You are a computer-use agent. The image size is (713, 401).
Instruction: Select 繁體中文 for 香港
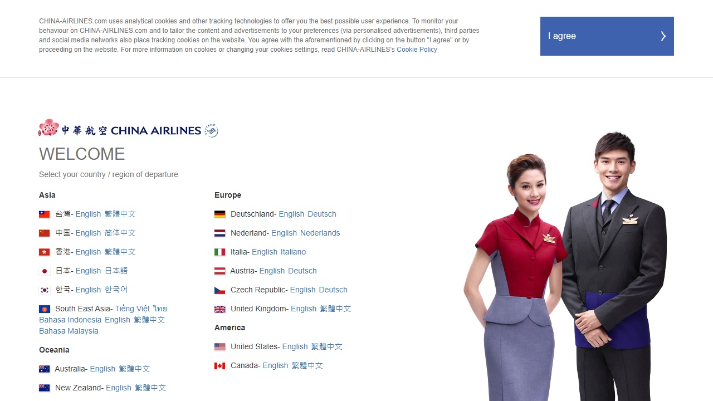(x=120, y=252)
